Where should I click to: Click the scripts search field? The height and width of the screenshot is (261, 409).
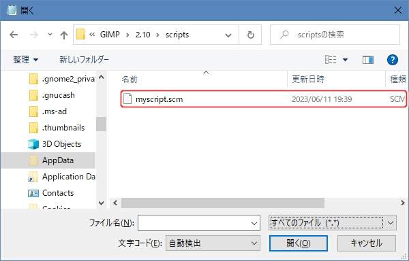pyautogui.click(x=335, y=35)
